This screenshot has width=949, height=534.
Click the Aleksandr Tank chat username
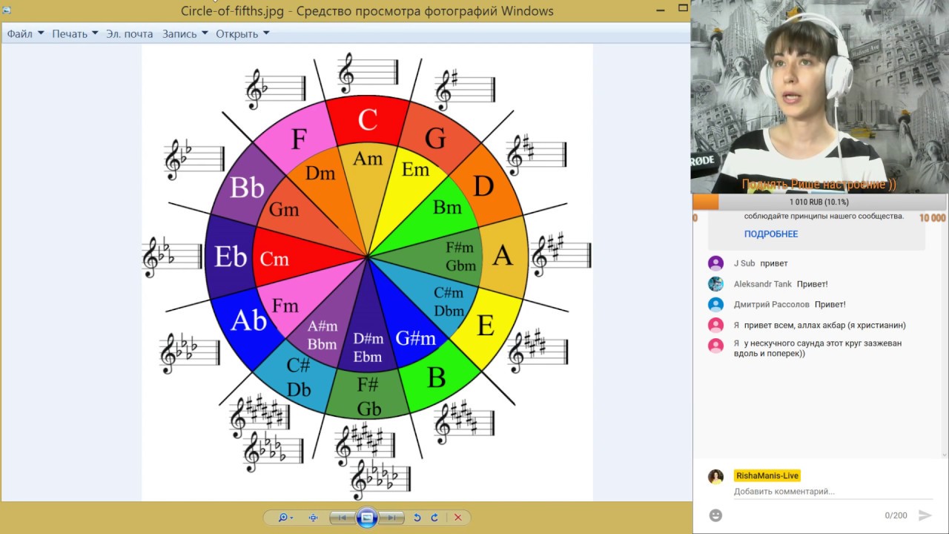763,284
